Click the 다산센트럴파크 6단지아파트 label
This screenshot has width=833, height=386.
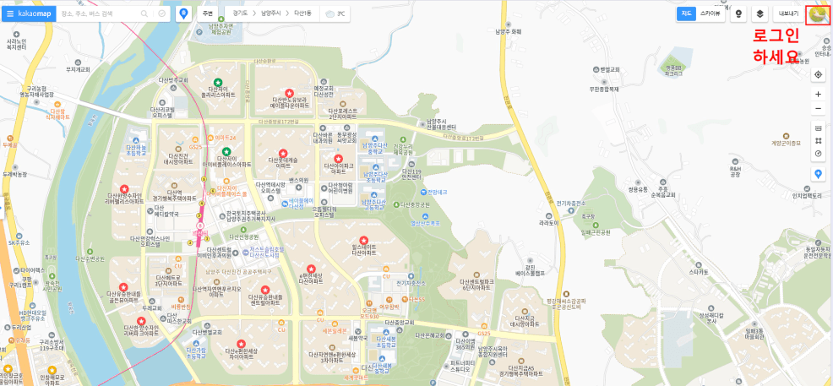point(477,284)
